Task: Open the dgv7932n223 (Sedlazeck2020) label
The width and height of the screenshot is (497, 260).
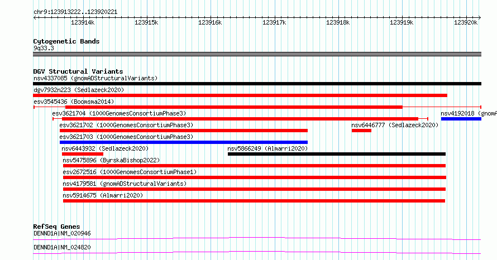Action: pos(79,90)
